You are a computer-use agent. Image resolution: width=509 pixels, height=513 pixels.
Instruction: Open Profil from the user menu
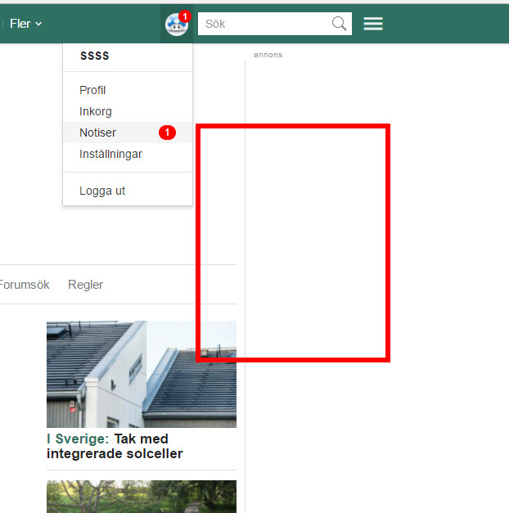click(x=92, y=90)
